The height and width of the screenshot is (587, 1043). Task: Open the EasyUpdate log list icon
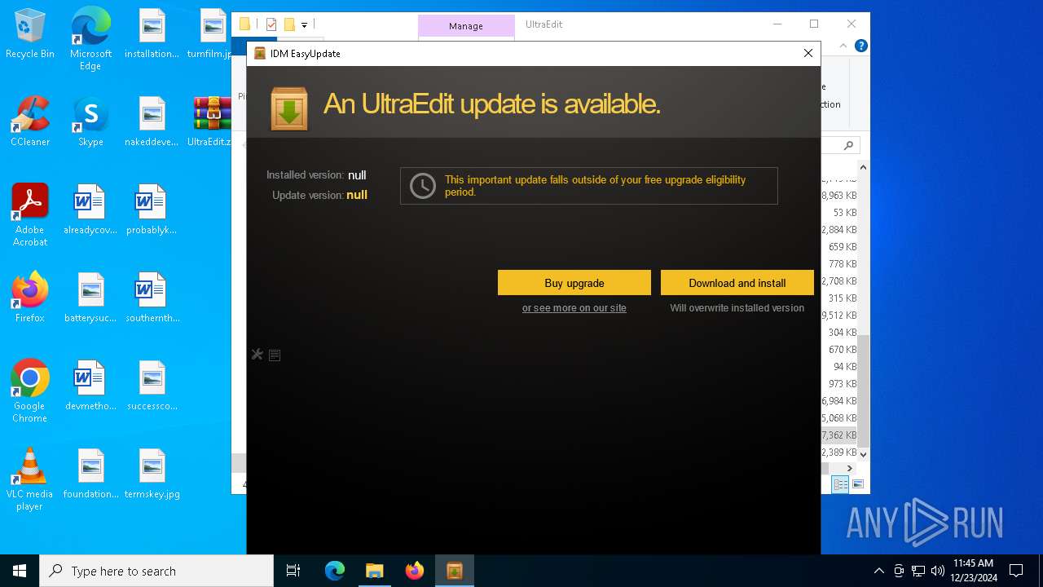coord(275,355)
